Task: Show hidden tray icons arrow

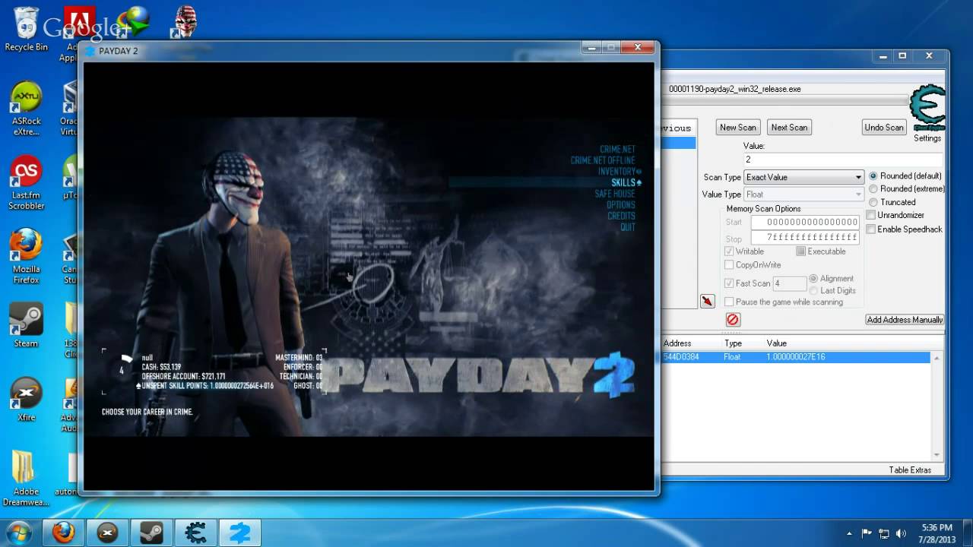Action: click(x=849, y=533)
